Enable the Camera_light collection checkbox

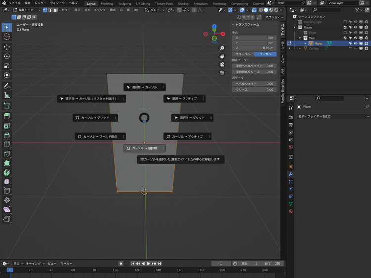point(345,22)
